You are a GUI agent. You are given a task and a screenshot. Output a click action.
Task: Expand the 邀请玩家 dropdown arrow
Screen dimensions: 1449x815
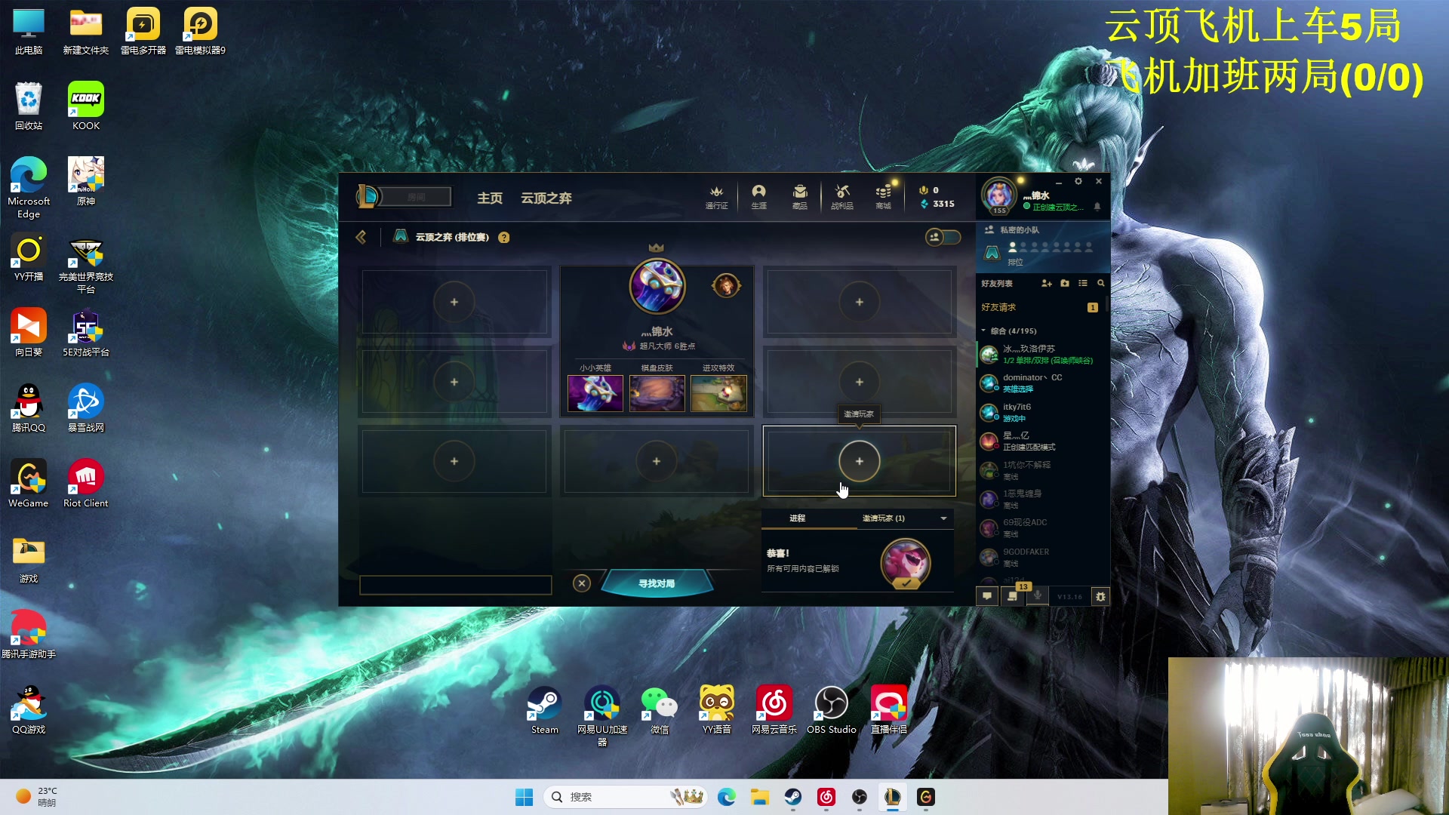click(x=943, y=518)
